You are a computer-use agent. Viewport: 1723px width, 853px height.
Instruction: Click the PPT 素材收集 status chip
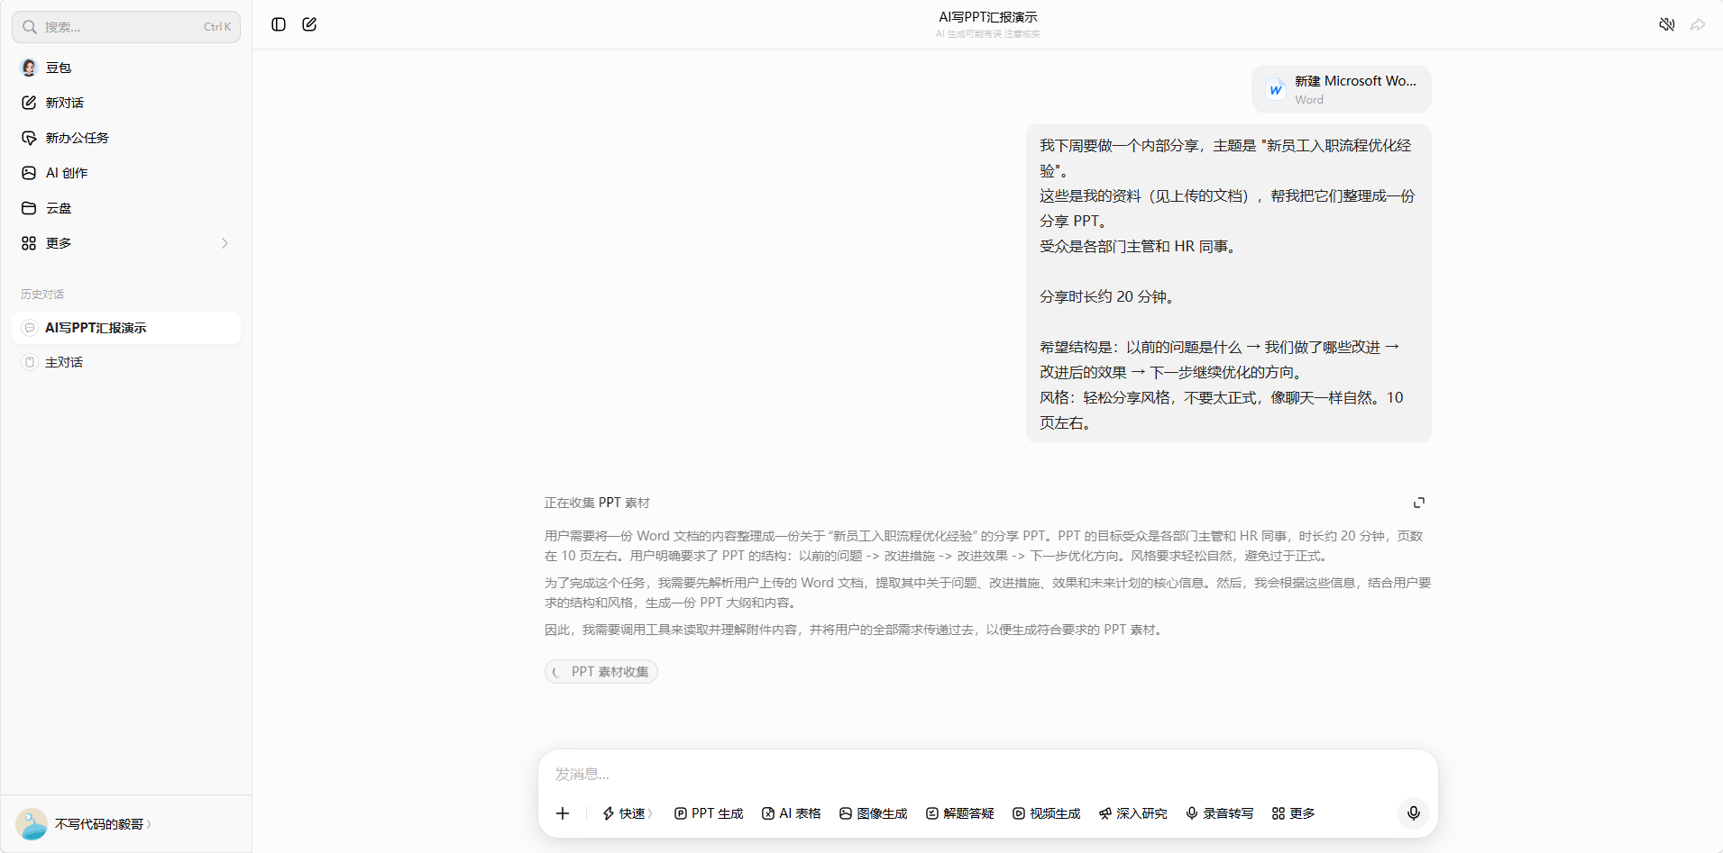pos(601,672)
